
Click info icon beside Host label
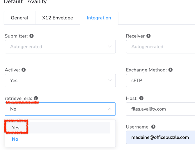141,98
